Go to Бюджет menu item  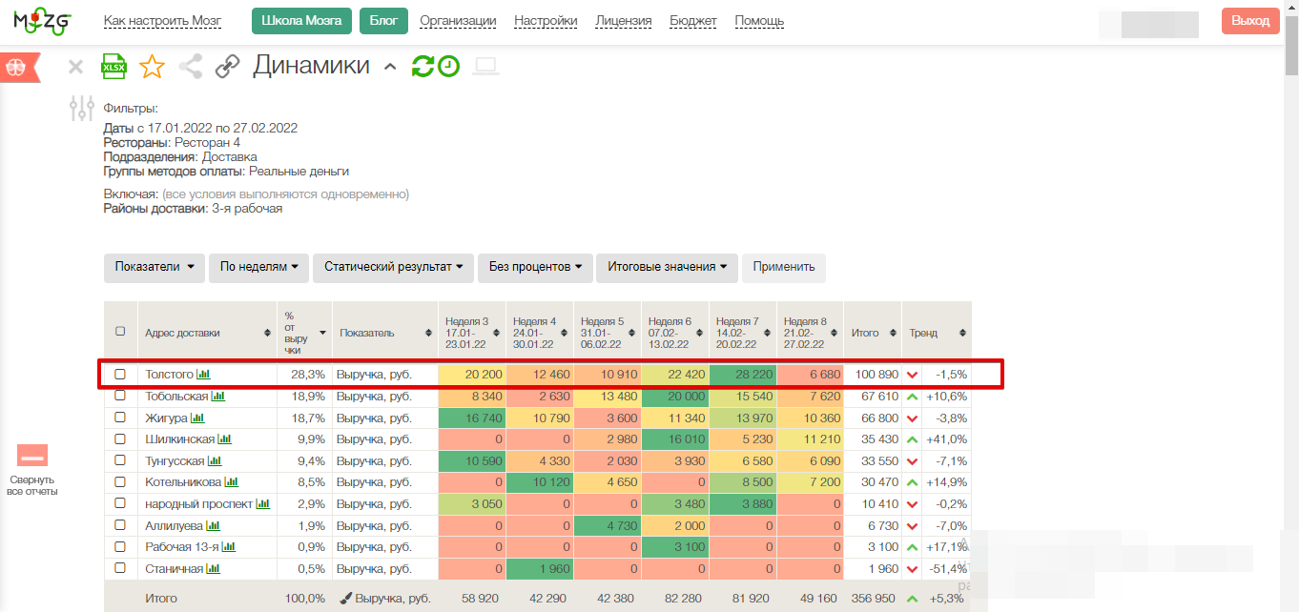point(693,21)
